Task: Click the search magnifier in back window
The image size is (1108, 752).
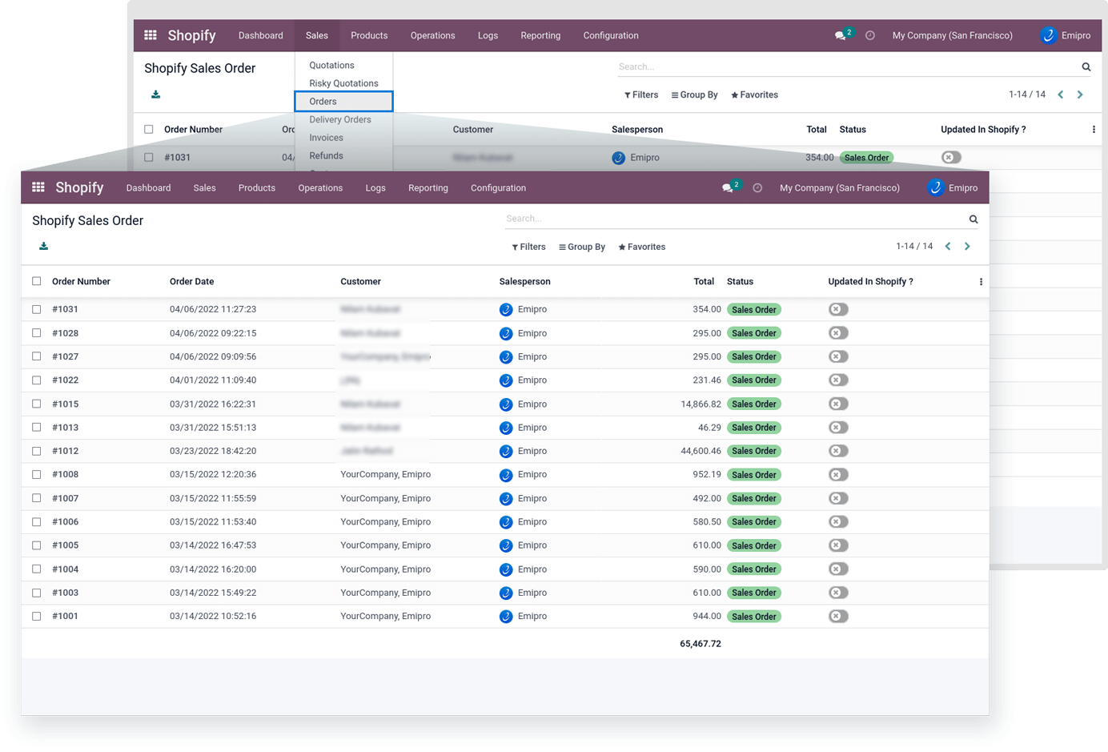Action: (1086, 66)
